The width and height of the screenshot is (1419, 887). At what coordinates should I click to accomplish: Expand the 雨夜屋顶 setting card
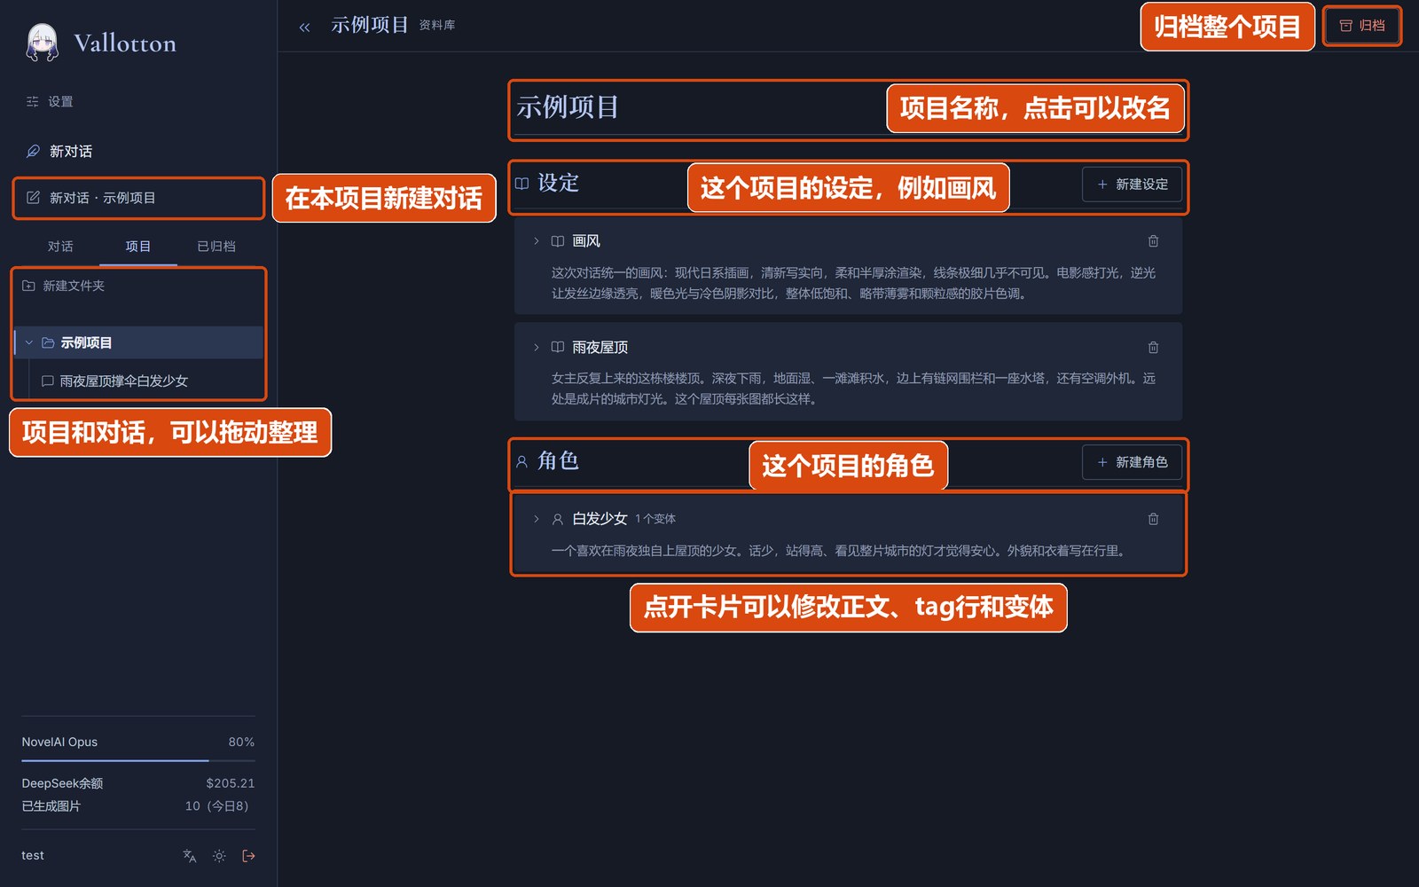536,348
